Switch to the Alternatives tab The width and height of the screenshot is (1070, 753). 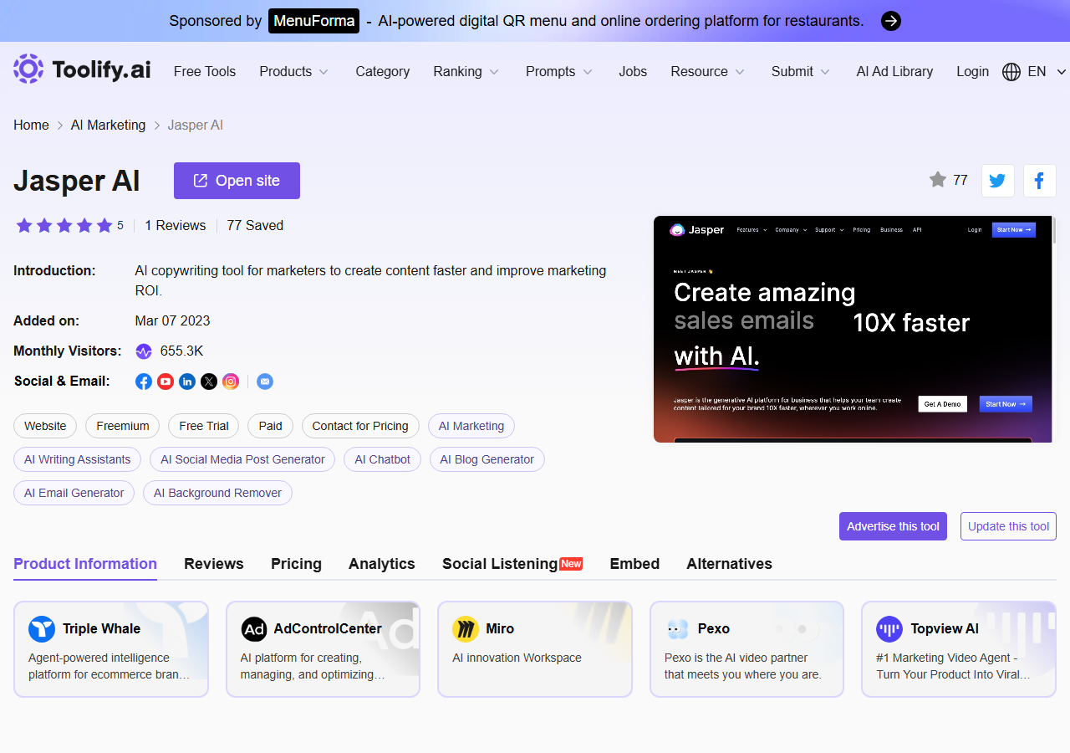tap(730, 564)
